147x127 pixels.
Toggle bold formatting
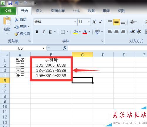coord(37,32)
